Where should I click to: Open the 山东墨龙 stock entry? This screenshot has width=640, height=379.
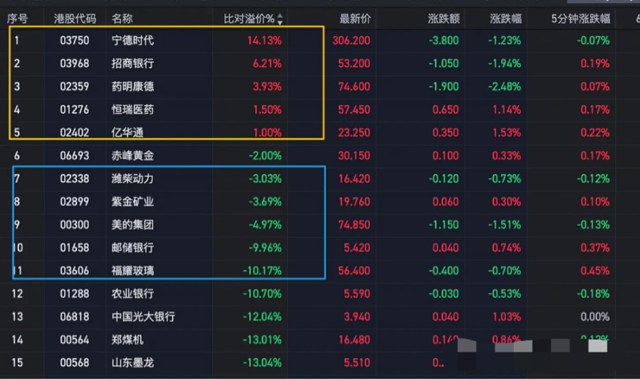tap(133, 362)
